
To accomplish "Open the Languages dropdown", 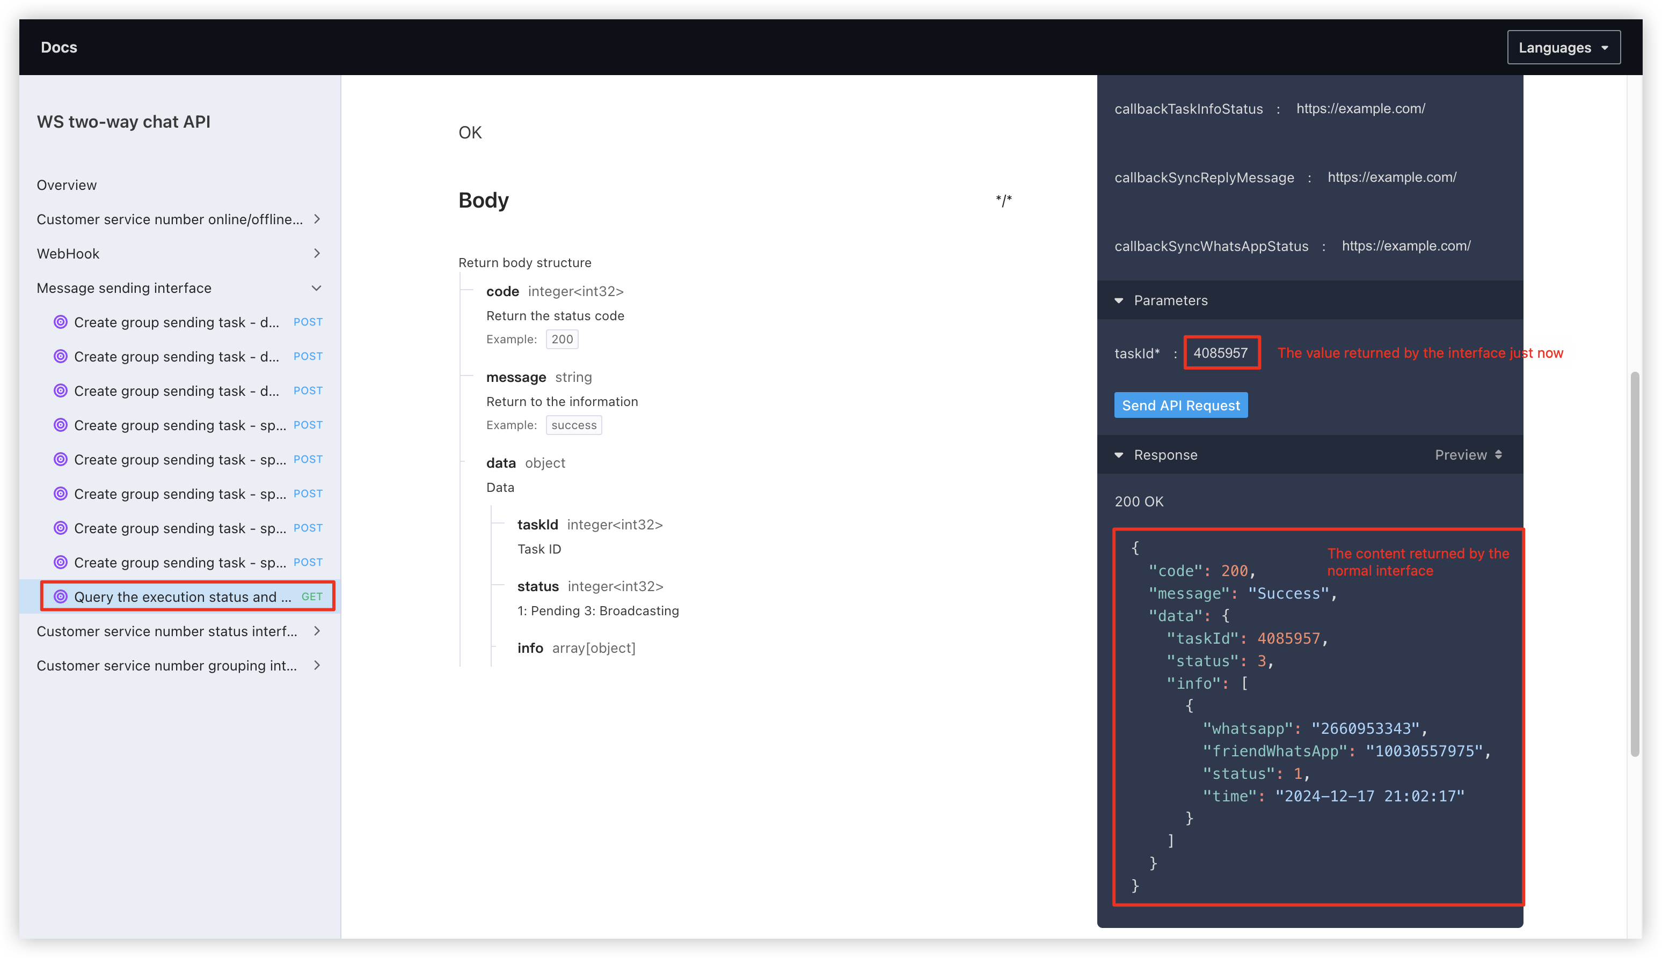I will tap(1563, 47).
